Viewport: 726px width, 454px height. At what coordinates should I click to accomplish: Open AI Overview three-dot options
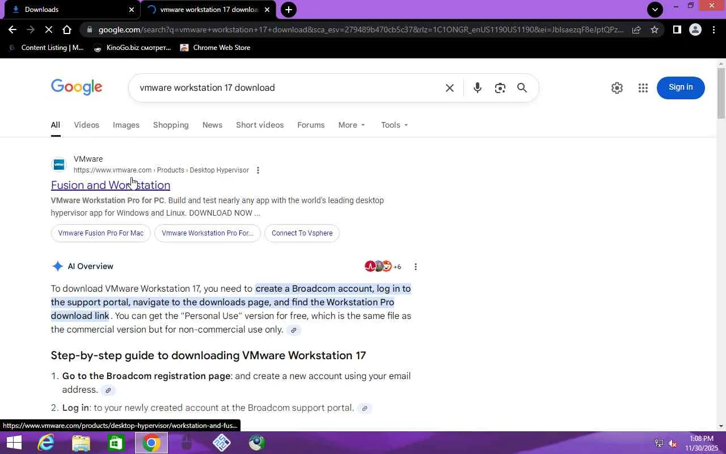pyautogui.click(x=416, y=267)
